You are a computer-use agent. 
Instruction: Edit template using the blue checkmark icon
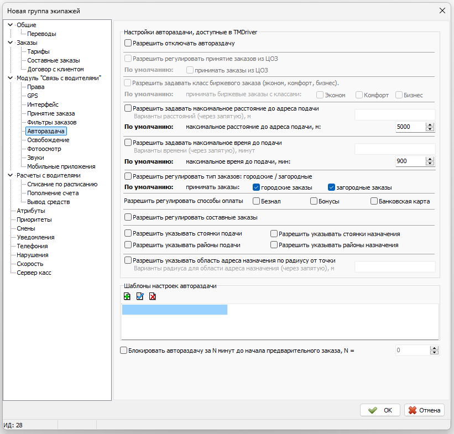(140, 296)
